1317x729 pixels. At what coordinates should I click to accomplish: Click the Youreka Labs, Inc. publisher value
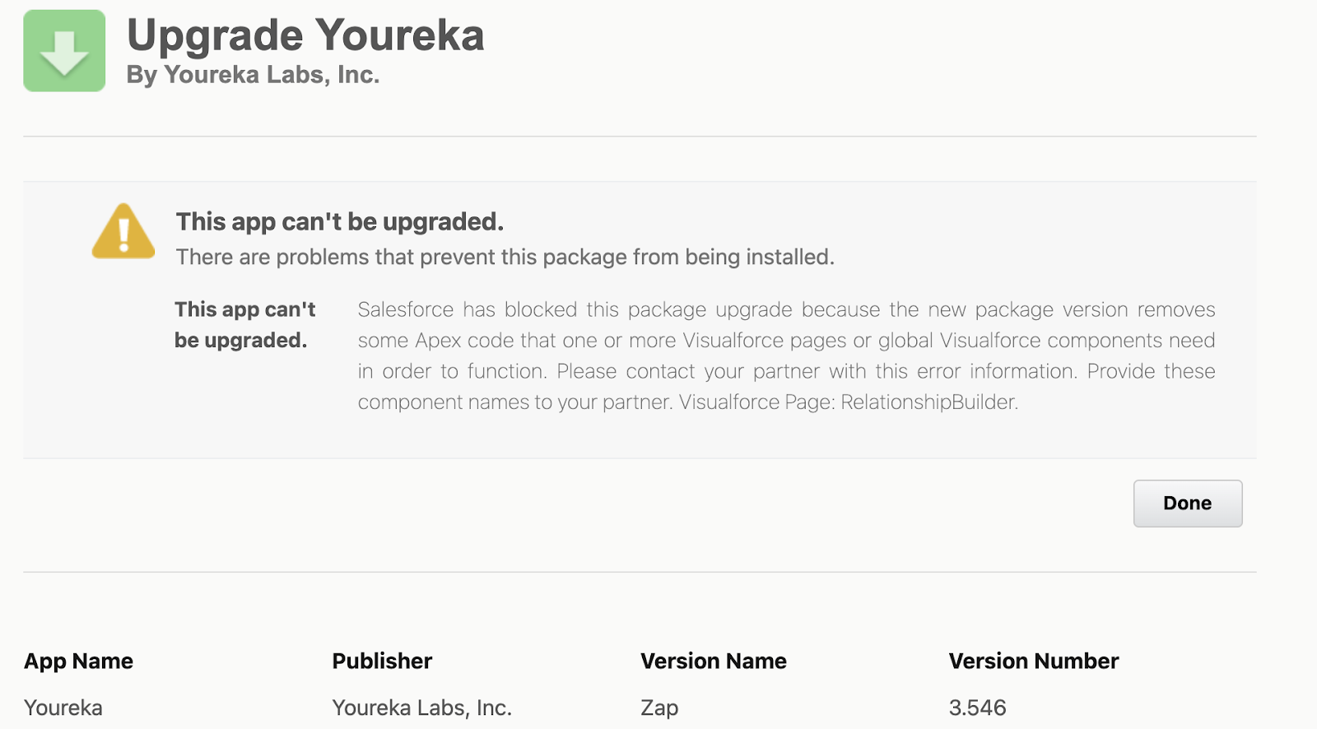422,708
